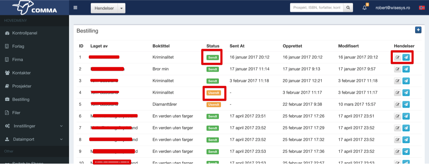Send Diamanttårer order ID 5
The height and width of the screenshot is (165, 429).
click(x=406, y=104)
